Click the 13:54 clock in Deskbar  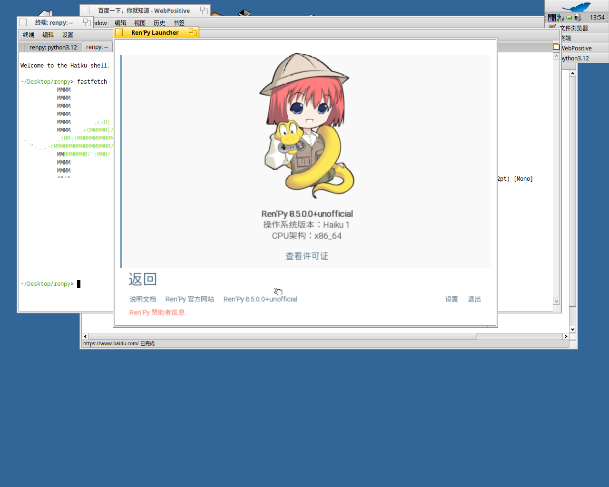(x=597, y=18)
